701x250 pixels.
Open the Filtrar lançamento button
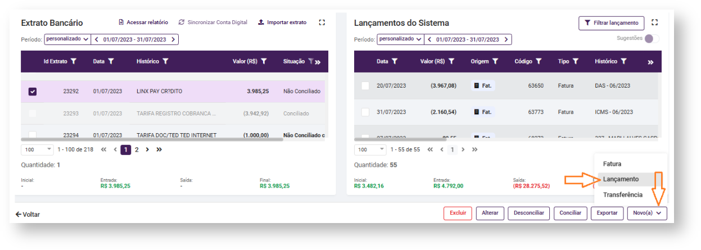pyautogui.click(x=611, y=23)
